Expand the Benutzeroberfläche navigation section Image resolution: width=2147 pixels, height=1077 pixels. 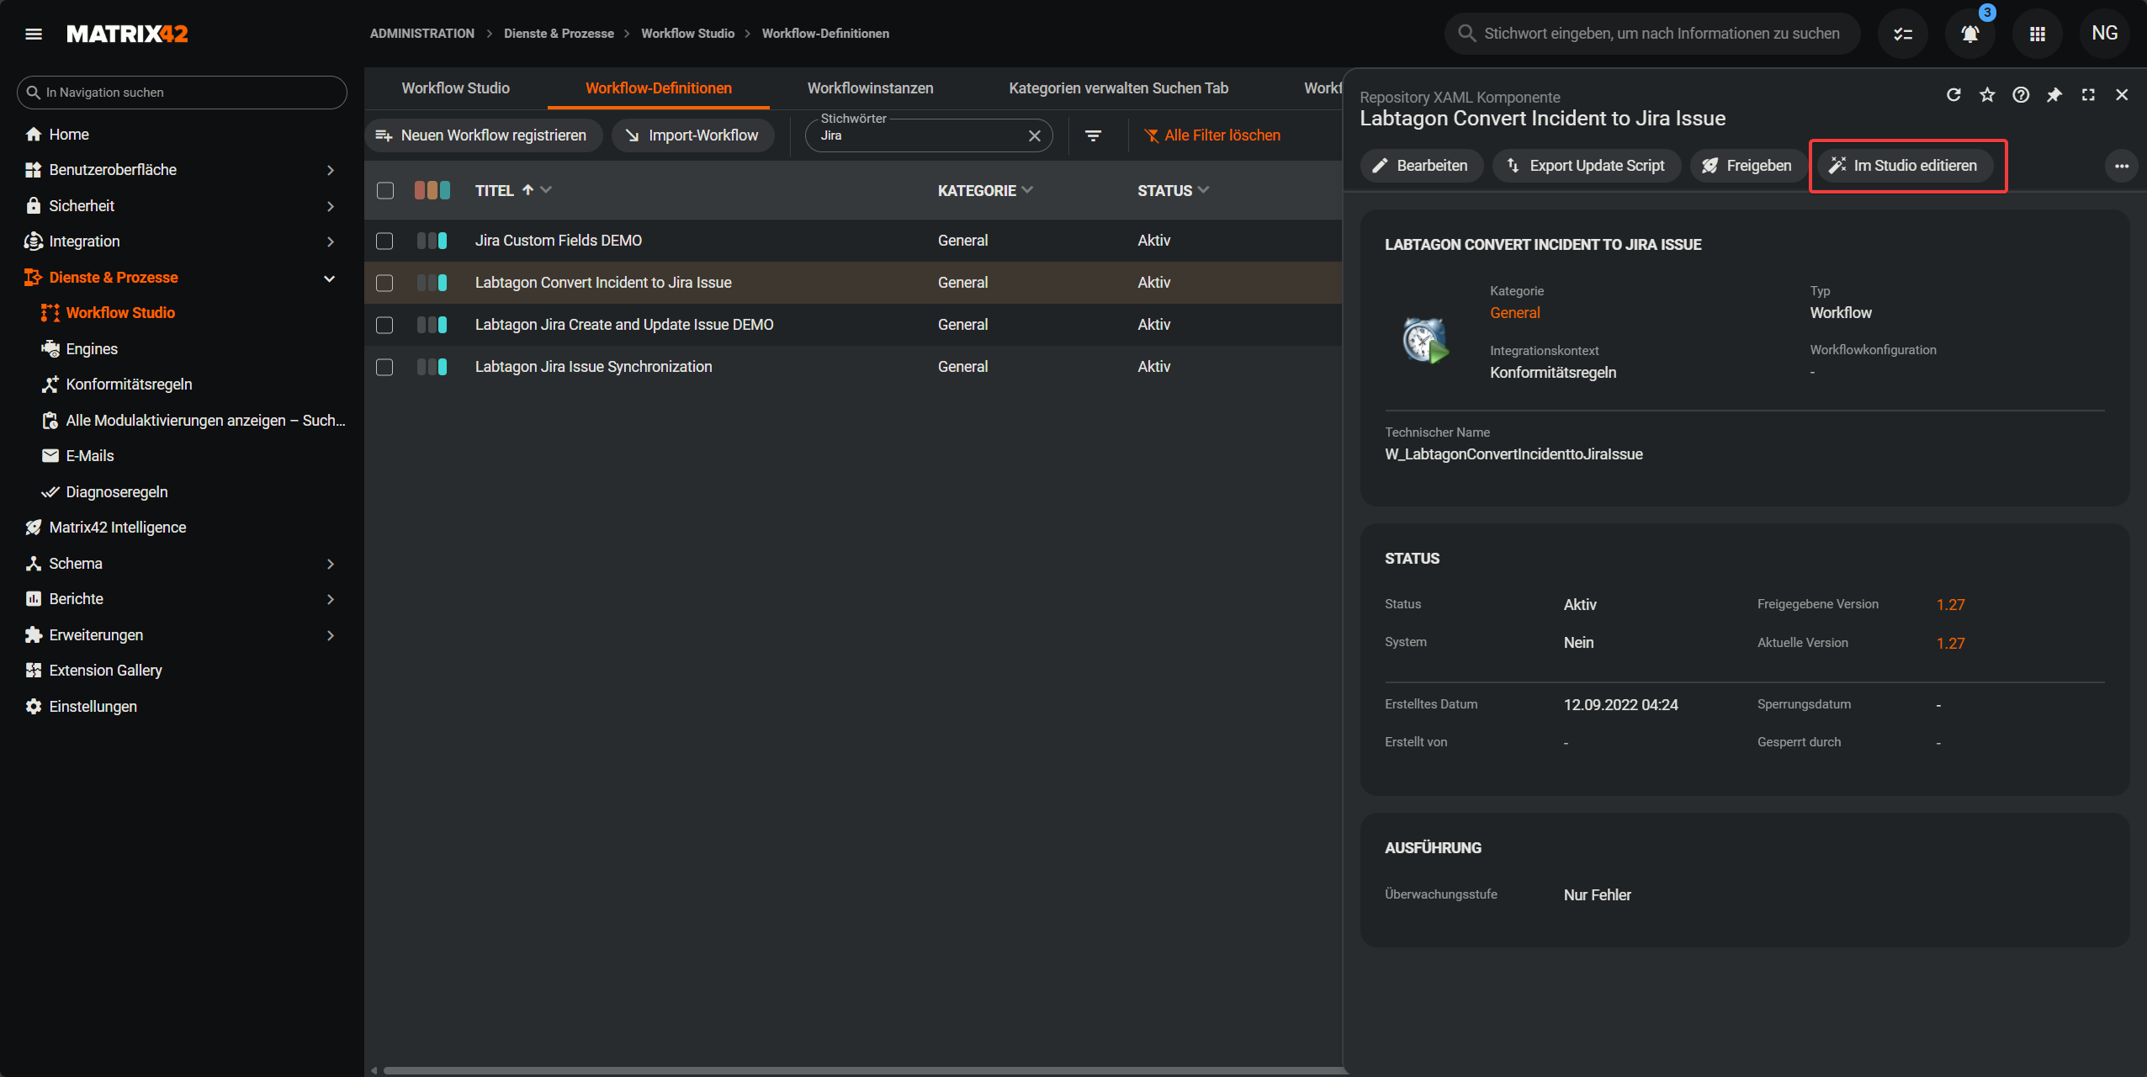(330, 170)
